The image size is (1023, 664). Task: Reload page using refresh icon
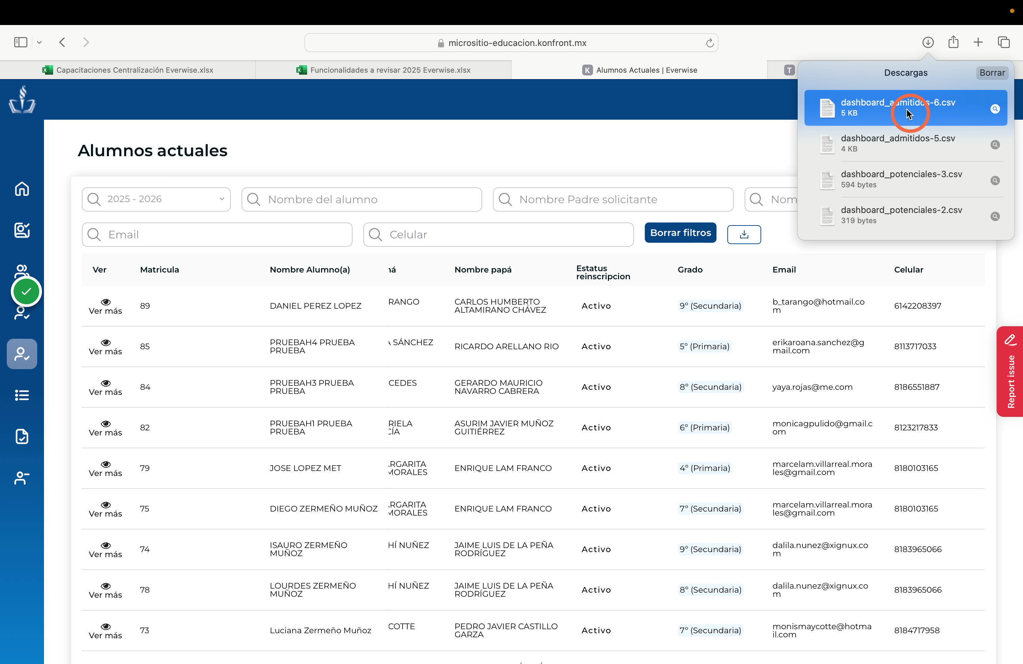tap(710, 43)
